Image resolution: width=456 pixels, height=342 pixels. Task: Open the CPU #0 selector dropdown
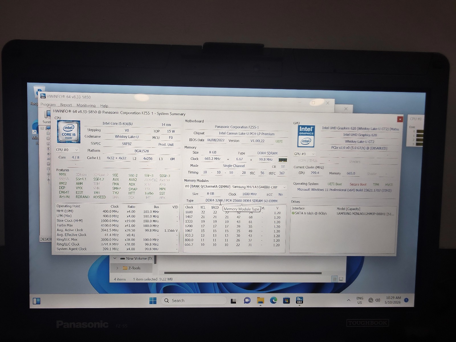(x=67, y=150)
